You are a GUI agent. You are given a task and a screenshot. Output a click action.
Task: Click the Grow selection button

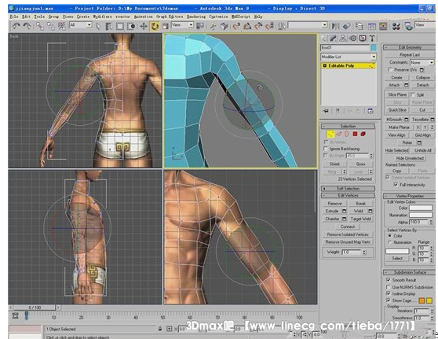[360, 164]
